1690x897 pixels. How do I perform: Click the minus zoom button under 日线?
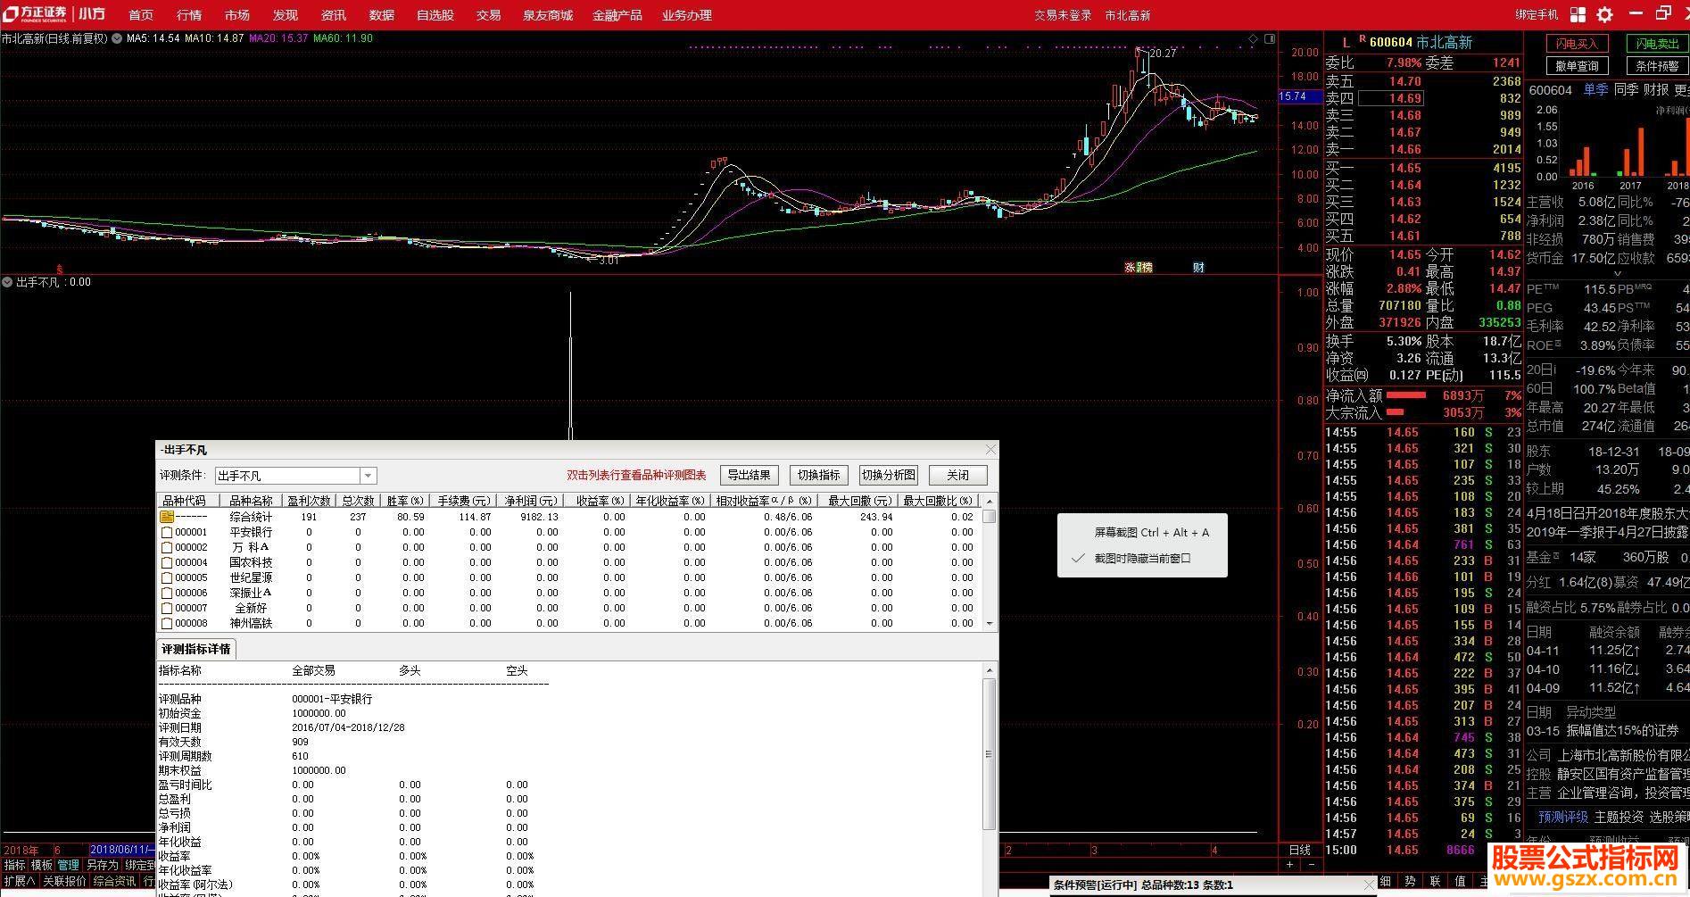[x=1311, y=865]
